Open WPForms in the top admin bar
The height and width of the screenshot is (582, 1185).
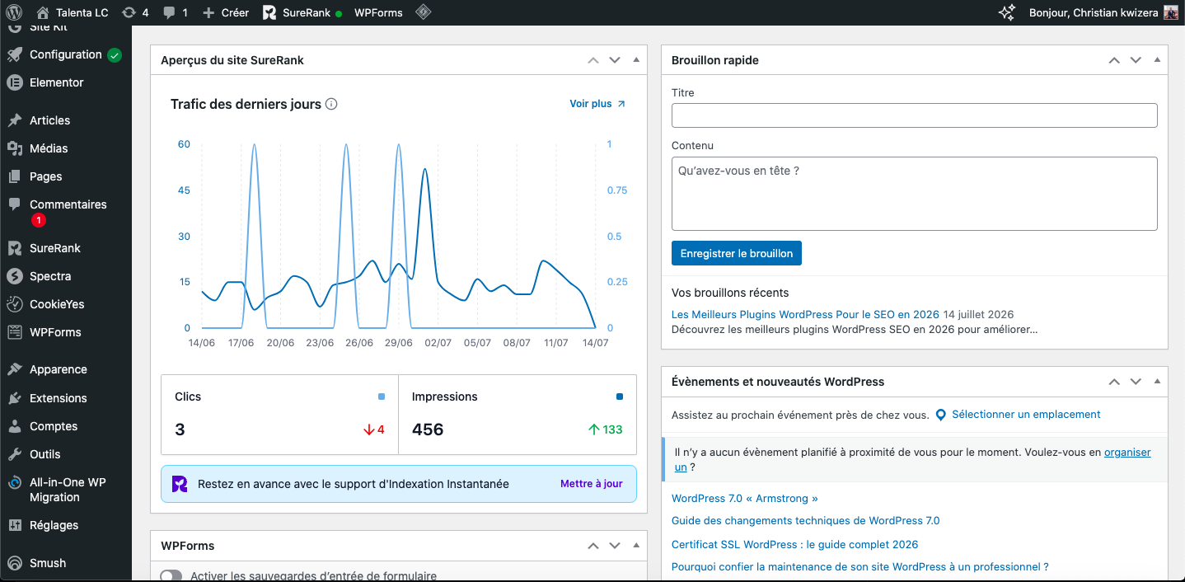pyautogui.click(x=378, y=12)
